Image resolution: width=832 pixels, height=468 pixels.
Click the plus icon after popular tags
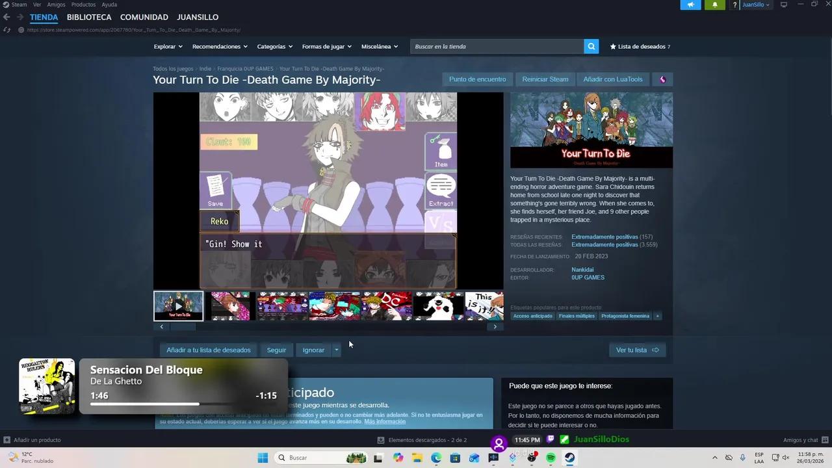click(x=657, y=316)
